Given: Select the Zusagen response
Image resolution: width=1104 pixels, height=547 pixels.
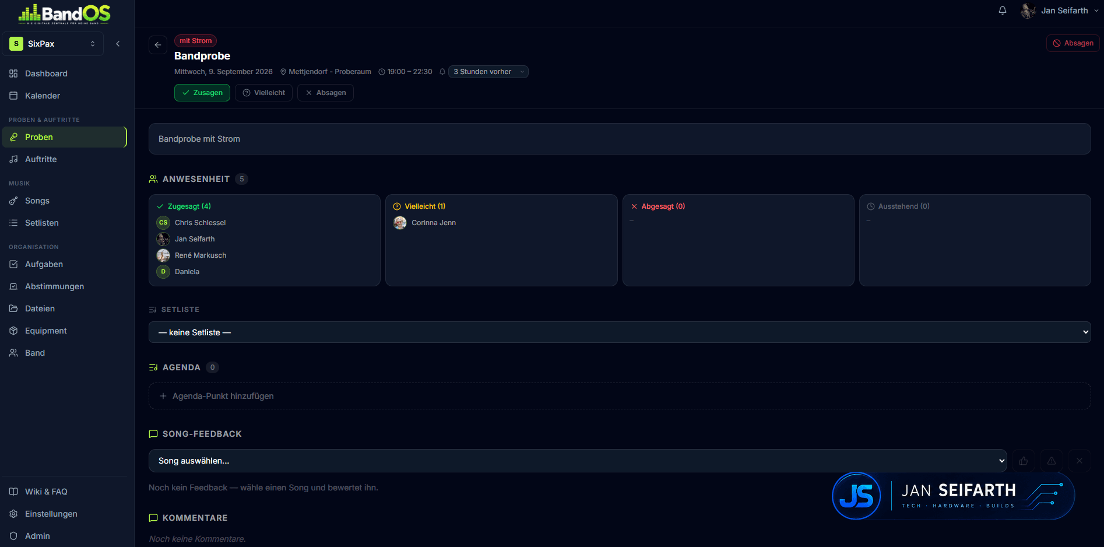Looking at the screenshot, I should click(x=202, y=93).
